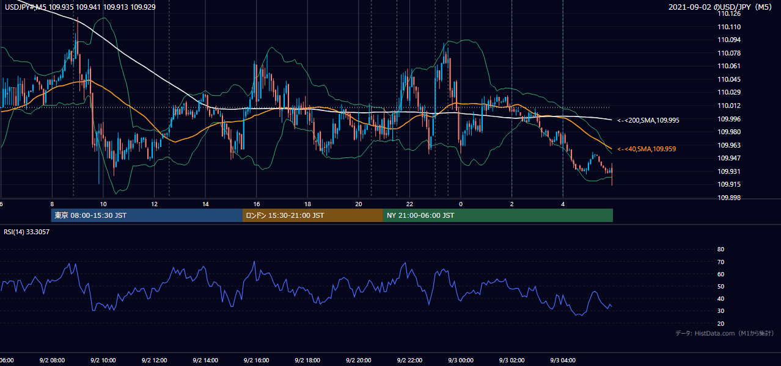This screenshot has height=366, width=781.
Task: Click the 9/2 18:00 bottom time label
Action: 307,361
